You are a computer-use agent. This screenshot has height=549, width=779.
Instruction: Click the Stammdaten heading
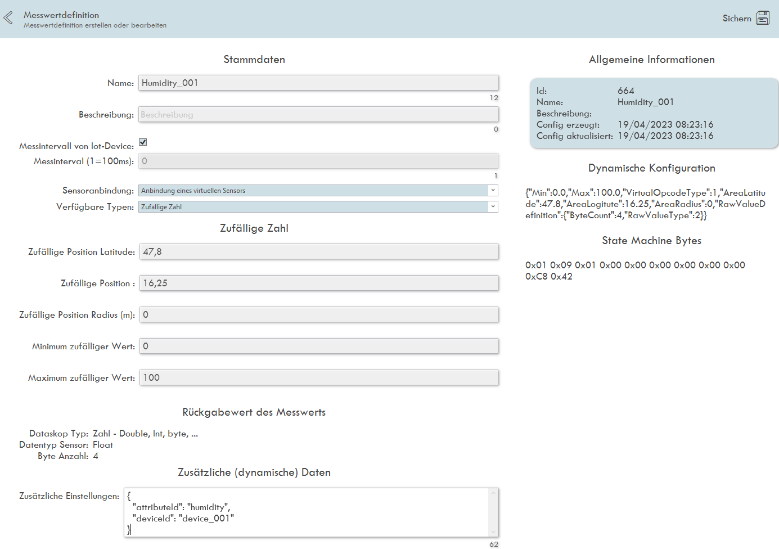(x=254, y=60)
